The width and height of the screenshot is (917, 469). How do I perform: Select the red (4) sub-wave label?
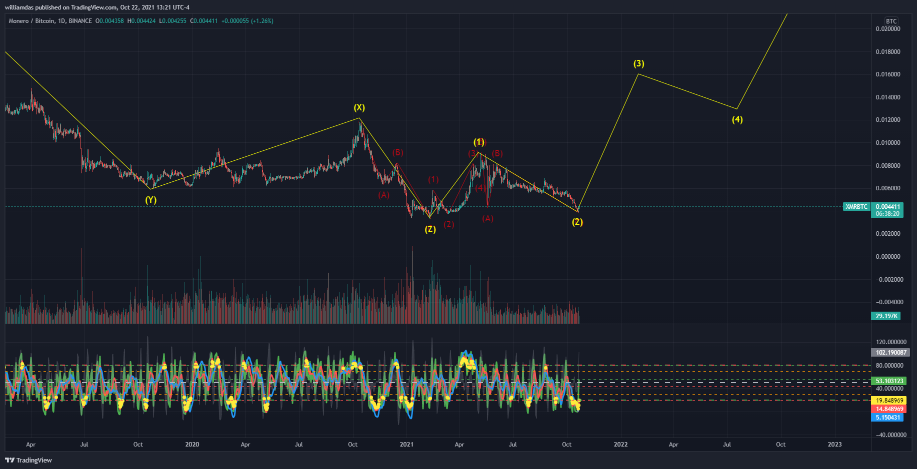point(480,188)
